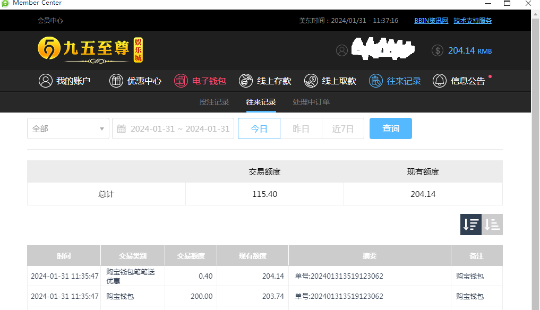Click the 线上取款 withdrawal icon
The image size is (540, 310).
tap(311, 81)
